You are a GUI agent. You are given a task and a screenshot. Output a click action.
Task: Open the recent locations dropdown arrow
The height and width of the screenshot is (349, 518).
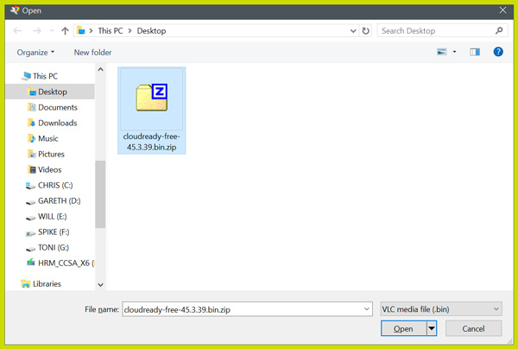[x=52, y=31]
